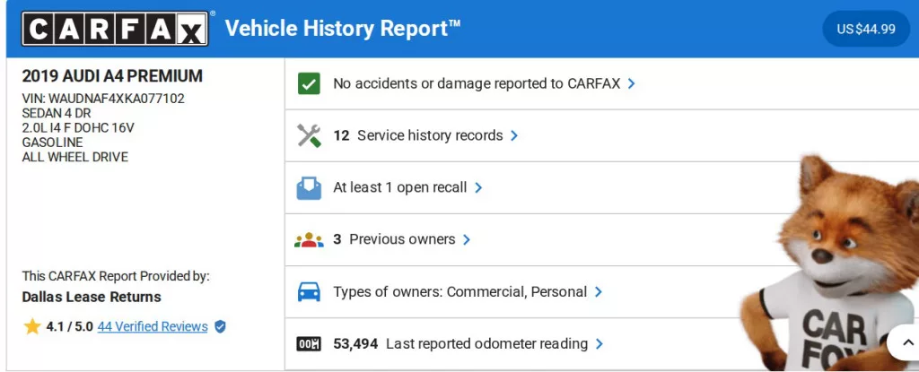Click the open recall envelope icon

[309, 188]
